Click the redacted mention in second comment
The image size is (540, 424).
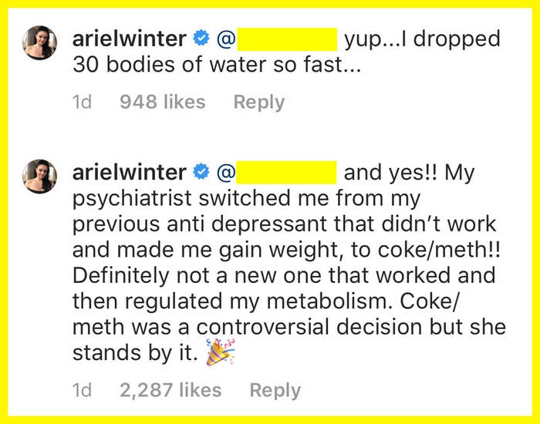[x=286, y=173]
